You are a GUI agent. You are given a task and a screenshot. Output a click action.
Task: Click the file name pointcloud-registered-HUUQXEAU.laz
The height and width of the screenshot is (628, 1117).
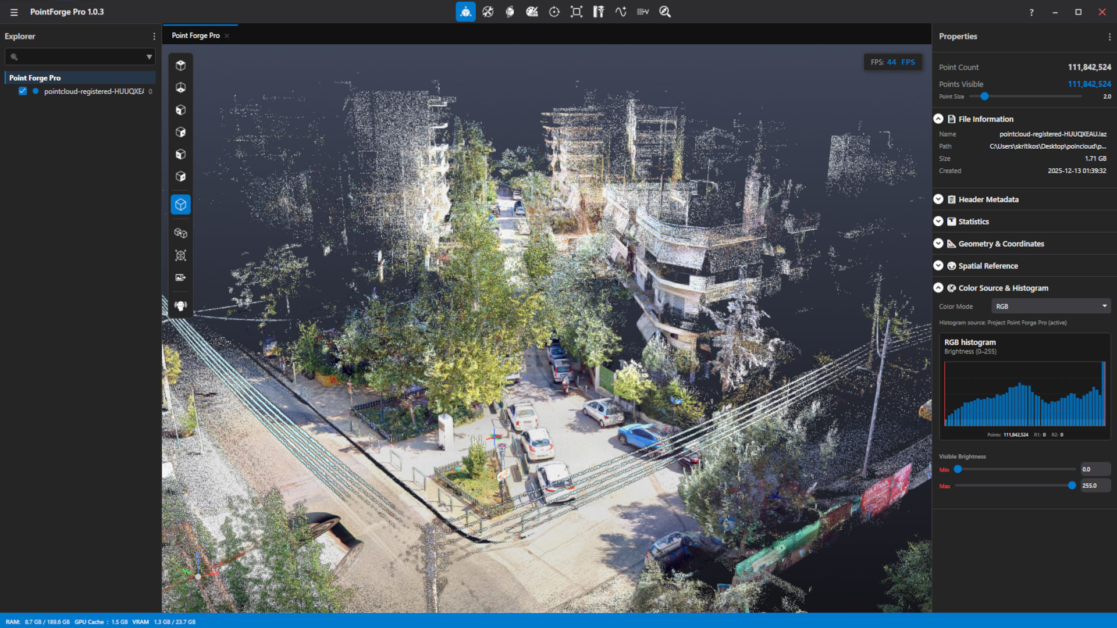(x=1053, y=134)
